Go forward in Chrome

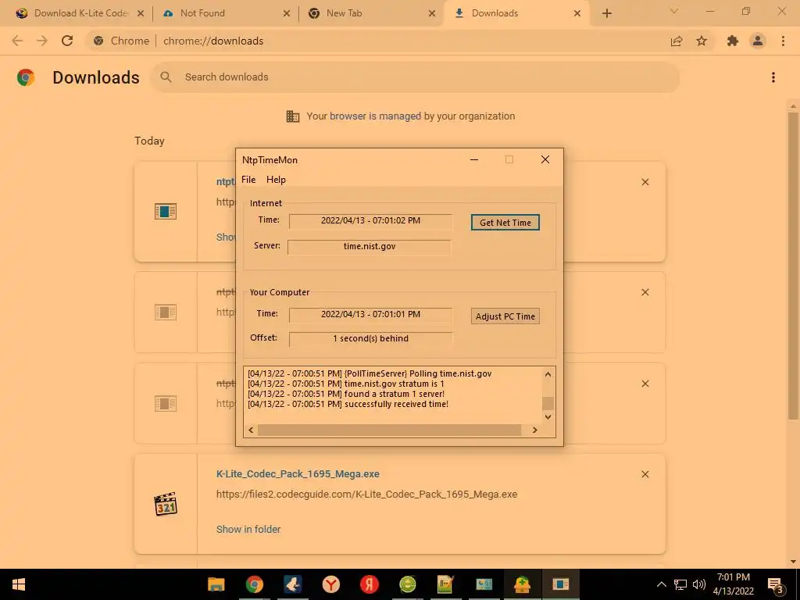tap(42, 41)
